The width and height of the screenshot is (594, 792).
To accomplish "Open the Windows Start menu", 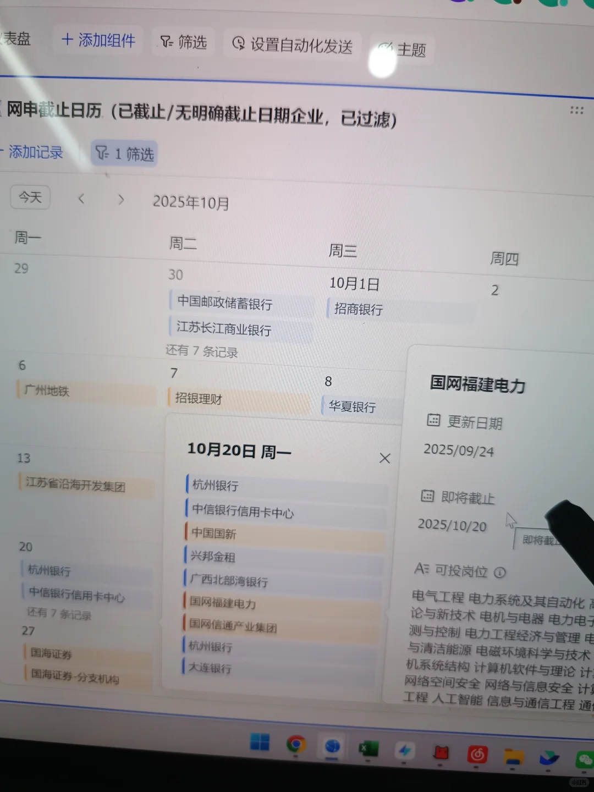I will (x=260, y=742).
